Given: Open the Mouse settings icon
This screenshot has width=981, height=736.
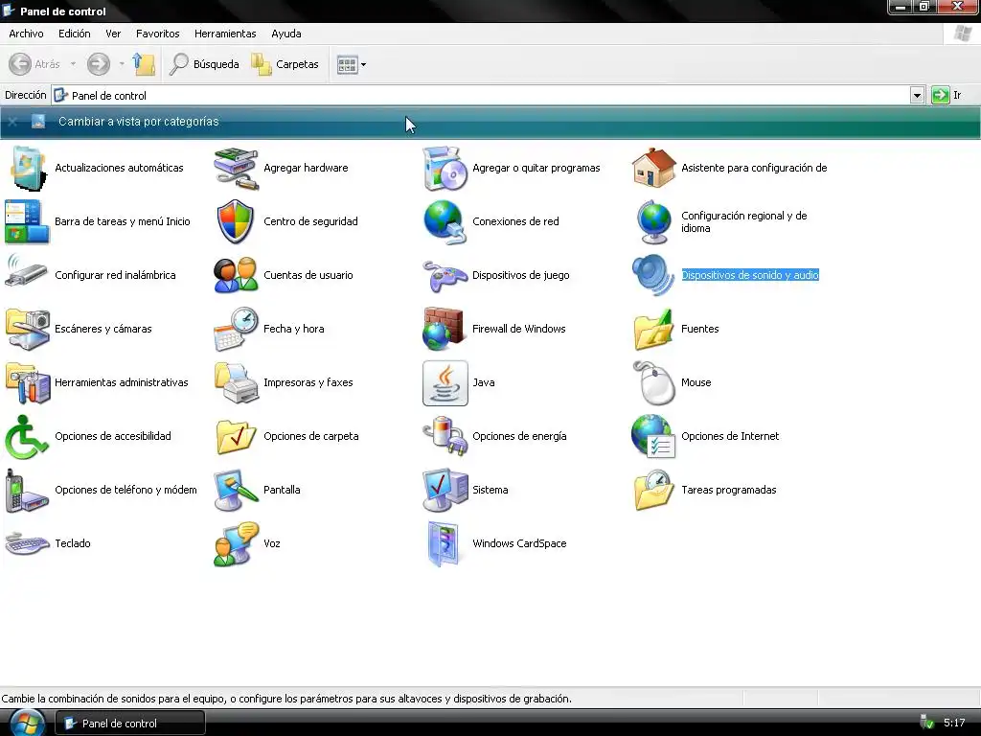Looking at the screenshot, I should pyautogui.click(x=653, y=382).
